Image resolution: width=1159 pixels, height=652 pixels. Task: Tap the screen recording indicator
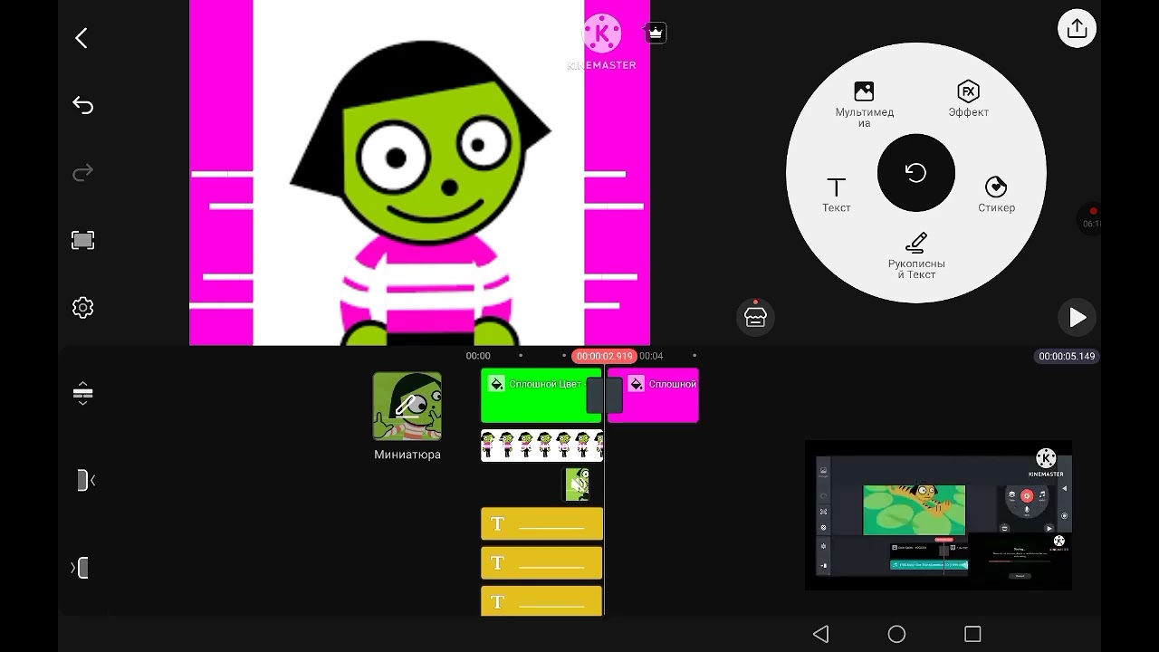click(x=1091, y=218)
